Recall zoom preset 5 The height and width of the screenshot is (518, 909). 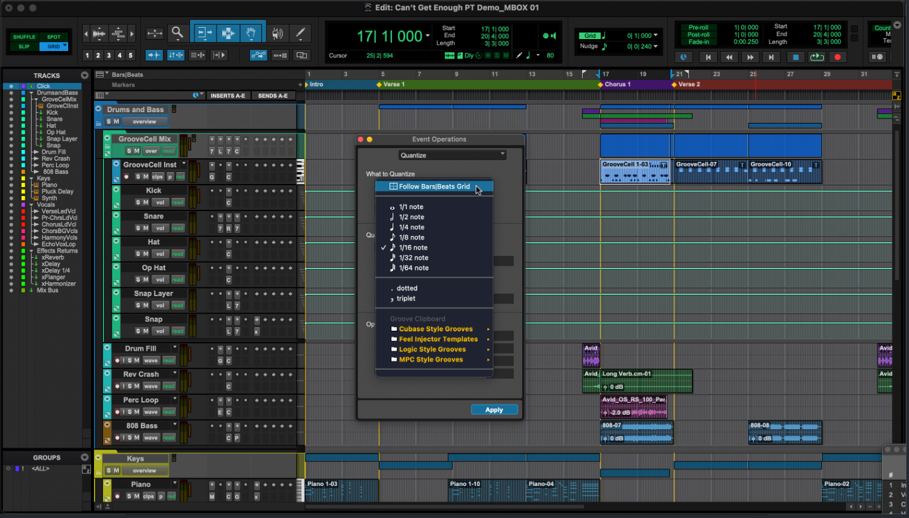131,55
